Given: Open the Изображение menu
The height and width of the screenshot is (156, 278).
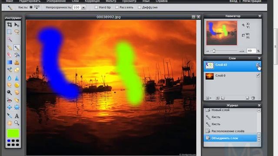Looking at the screenshot, I should tap(56, 1).
